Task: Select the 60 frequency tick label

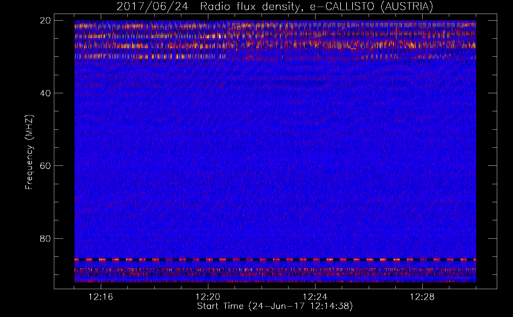Action: [x=46, y=166]
